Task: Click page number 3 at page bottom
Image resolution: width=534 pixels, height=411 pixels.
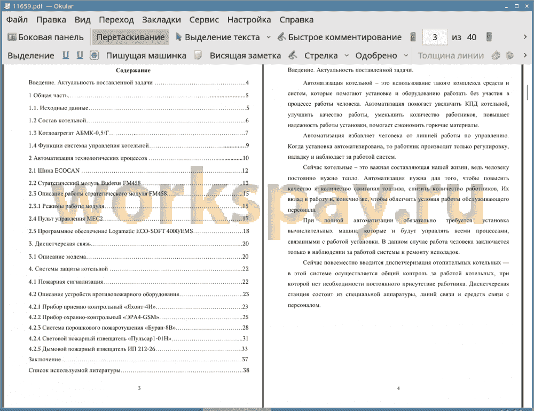Action: click(139, 388)
